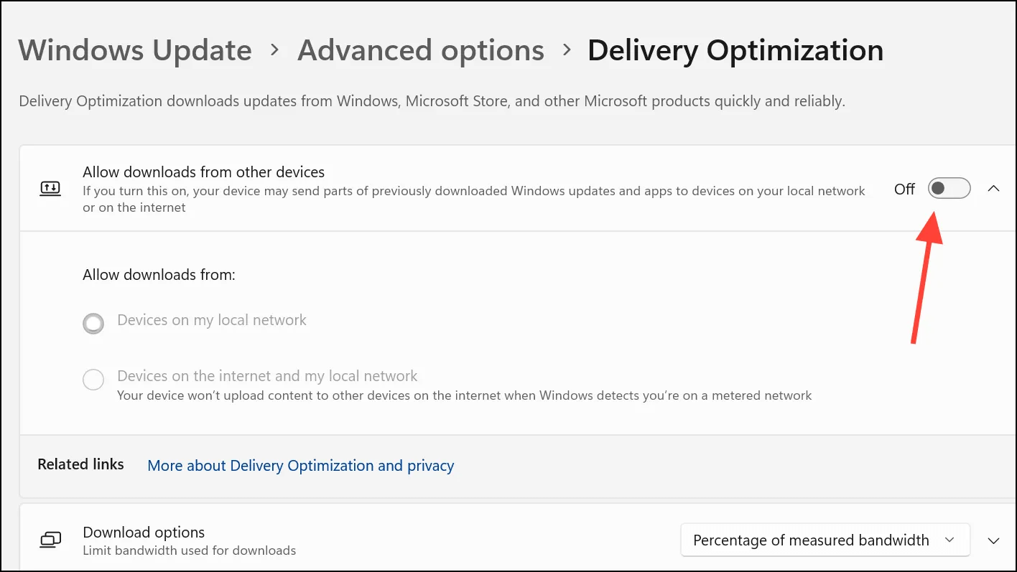Choose Devices on the internet and local network
Screen dimensions: 1017x572
coord(93,379)
